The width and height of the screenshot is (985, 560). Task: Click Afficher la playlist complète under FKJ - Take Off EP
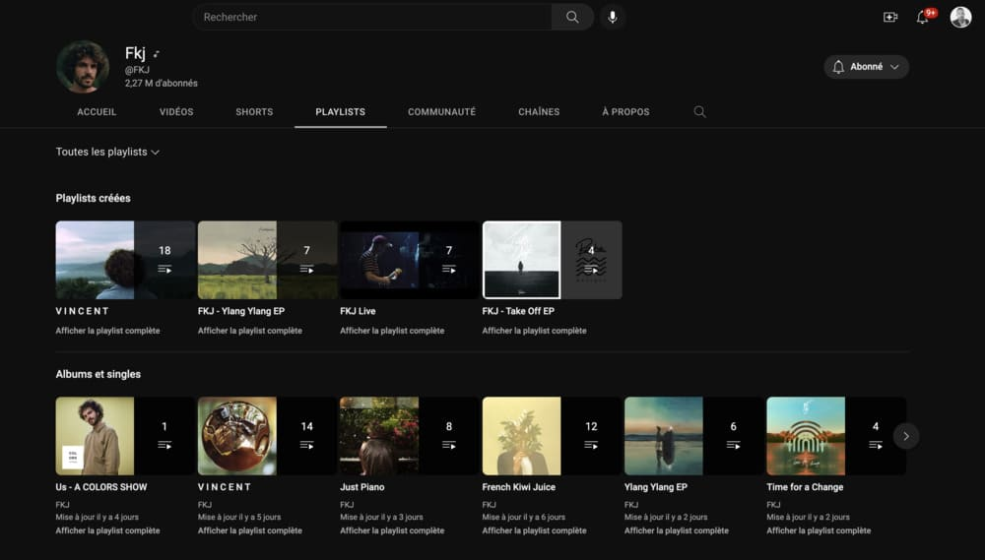coord(534,331)
